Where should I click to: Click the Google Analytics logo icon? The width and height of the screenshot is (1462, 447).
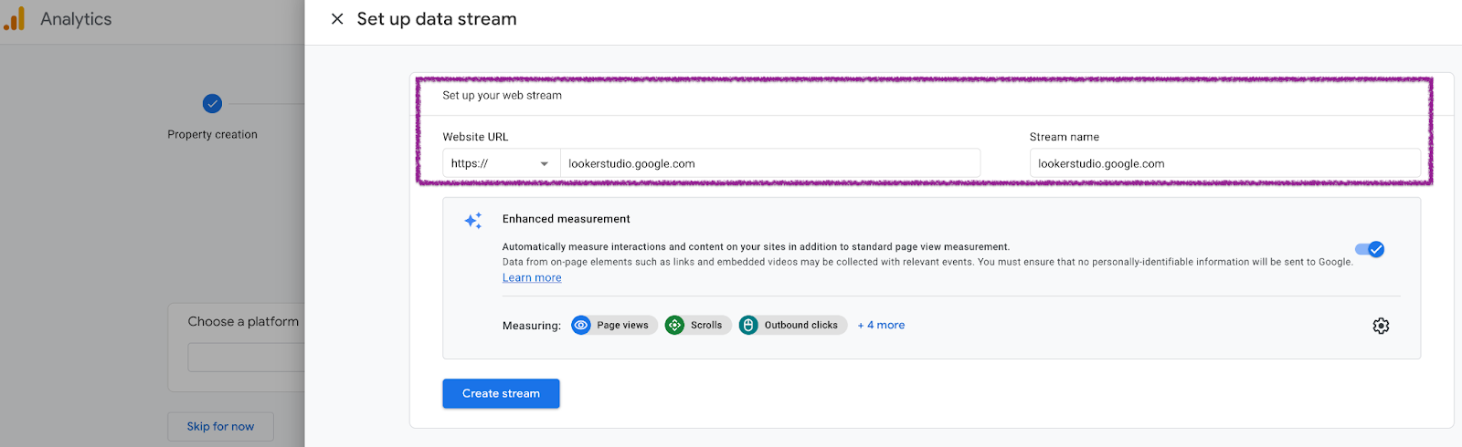(15, 18)
